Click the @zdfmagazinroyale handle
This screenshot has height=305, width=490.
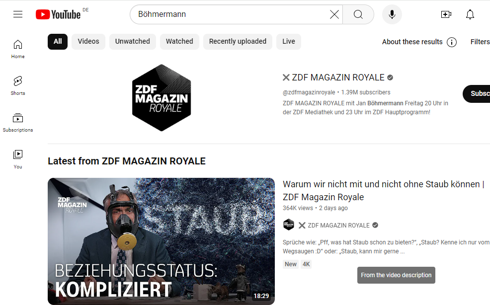(x=309, y=92)
